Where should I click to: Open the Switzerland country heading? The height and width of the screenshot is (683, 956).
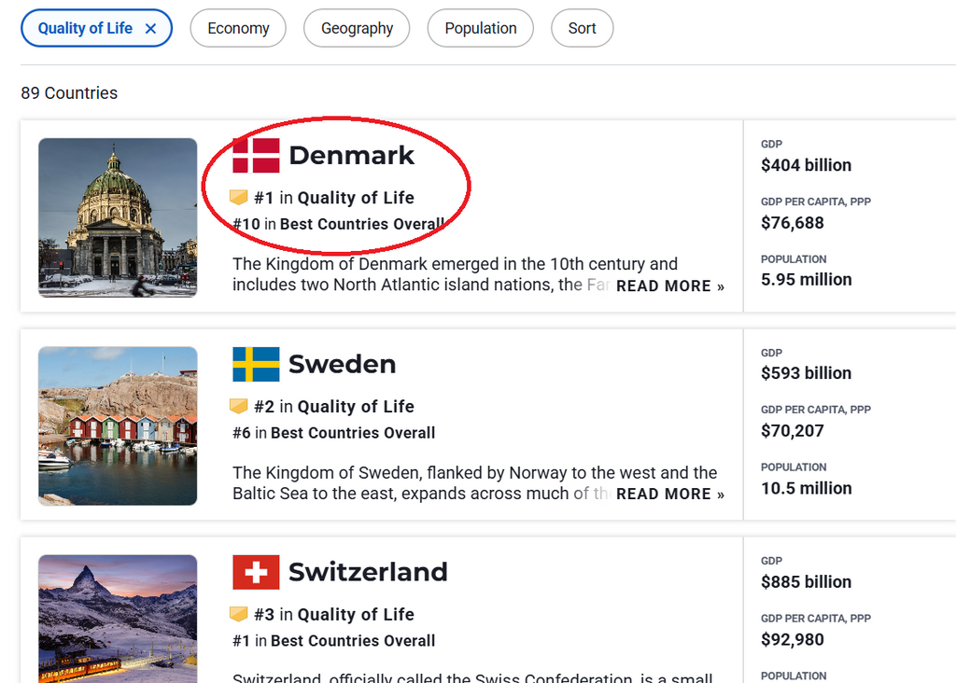(x=368, y=572)
